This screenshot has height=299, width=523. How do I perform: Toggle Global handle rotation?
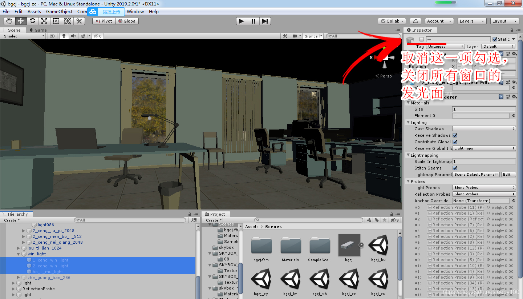[x=127, y=21]
